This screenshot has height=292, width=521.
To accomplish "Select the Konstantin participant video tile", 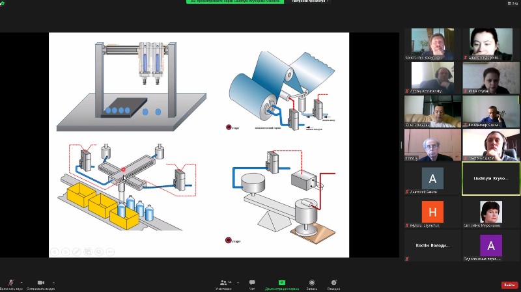I will coord(432,44).
